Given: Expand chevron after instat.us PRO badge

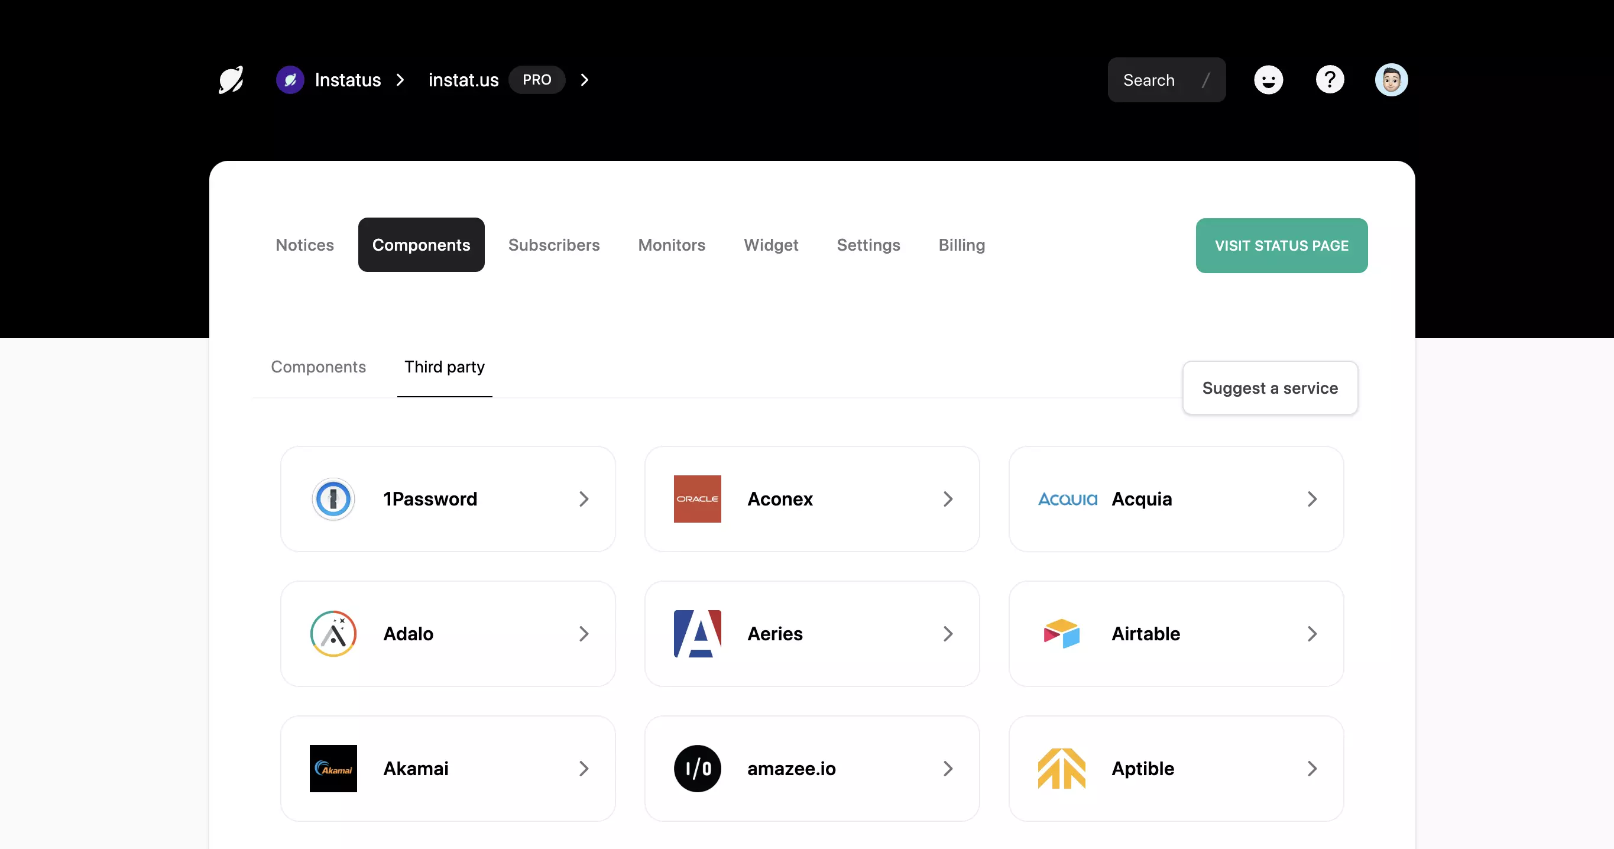Looking at the screenshot, I should tap(584, 80).
